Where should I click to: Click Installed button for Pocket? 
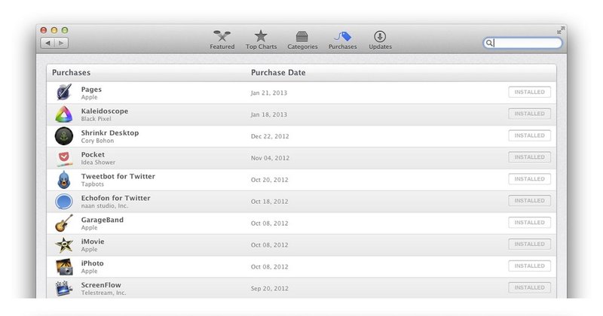click(x=529, y=157)
